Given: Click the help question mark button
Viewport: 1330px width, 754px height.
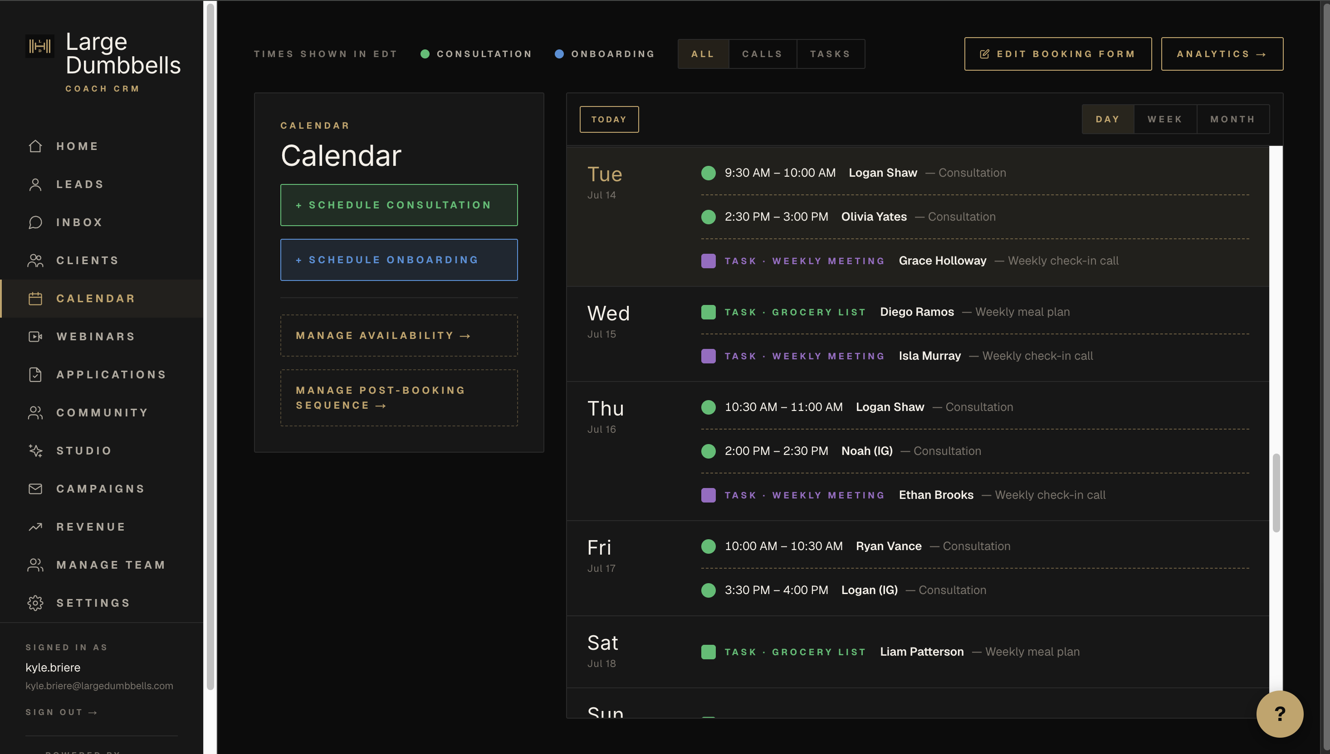Looking at the screenshot, I should pos(1279,714).
